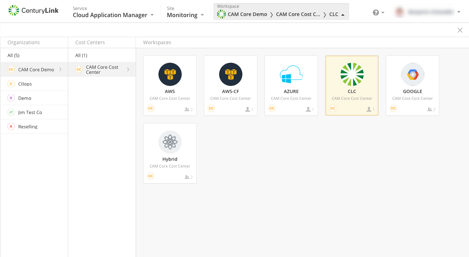Click the C badge beside Ctlops
The image size is (469, 257).
tap(11, 84)
